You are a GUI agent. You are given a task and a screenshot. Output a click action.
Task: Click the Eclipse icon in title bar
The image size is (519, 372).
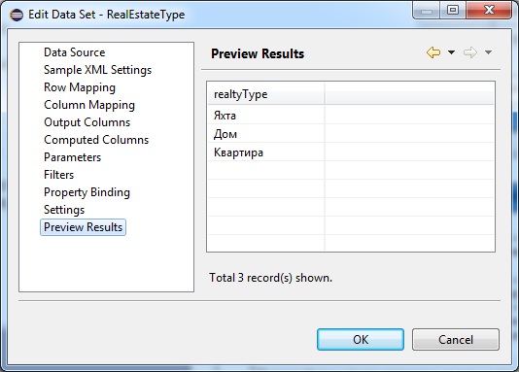point(17,15)
